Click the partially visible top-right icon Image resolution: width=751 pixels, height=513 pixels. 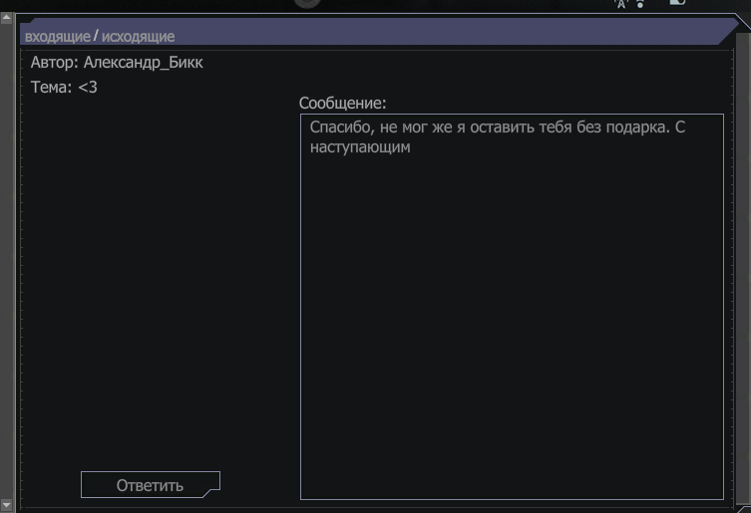pos(678,2)
